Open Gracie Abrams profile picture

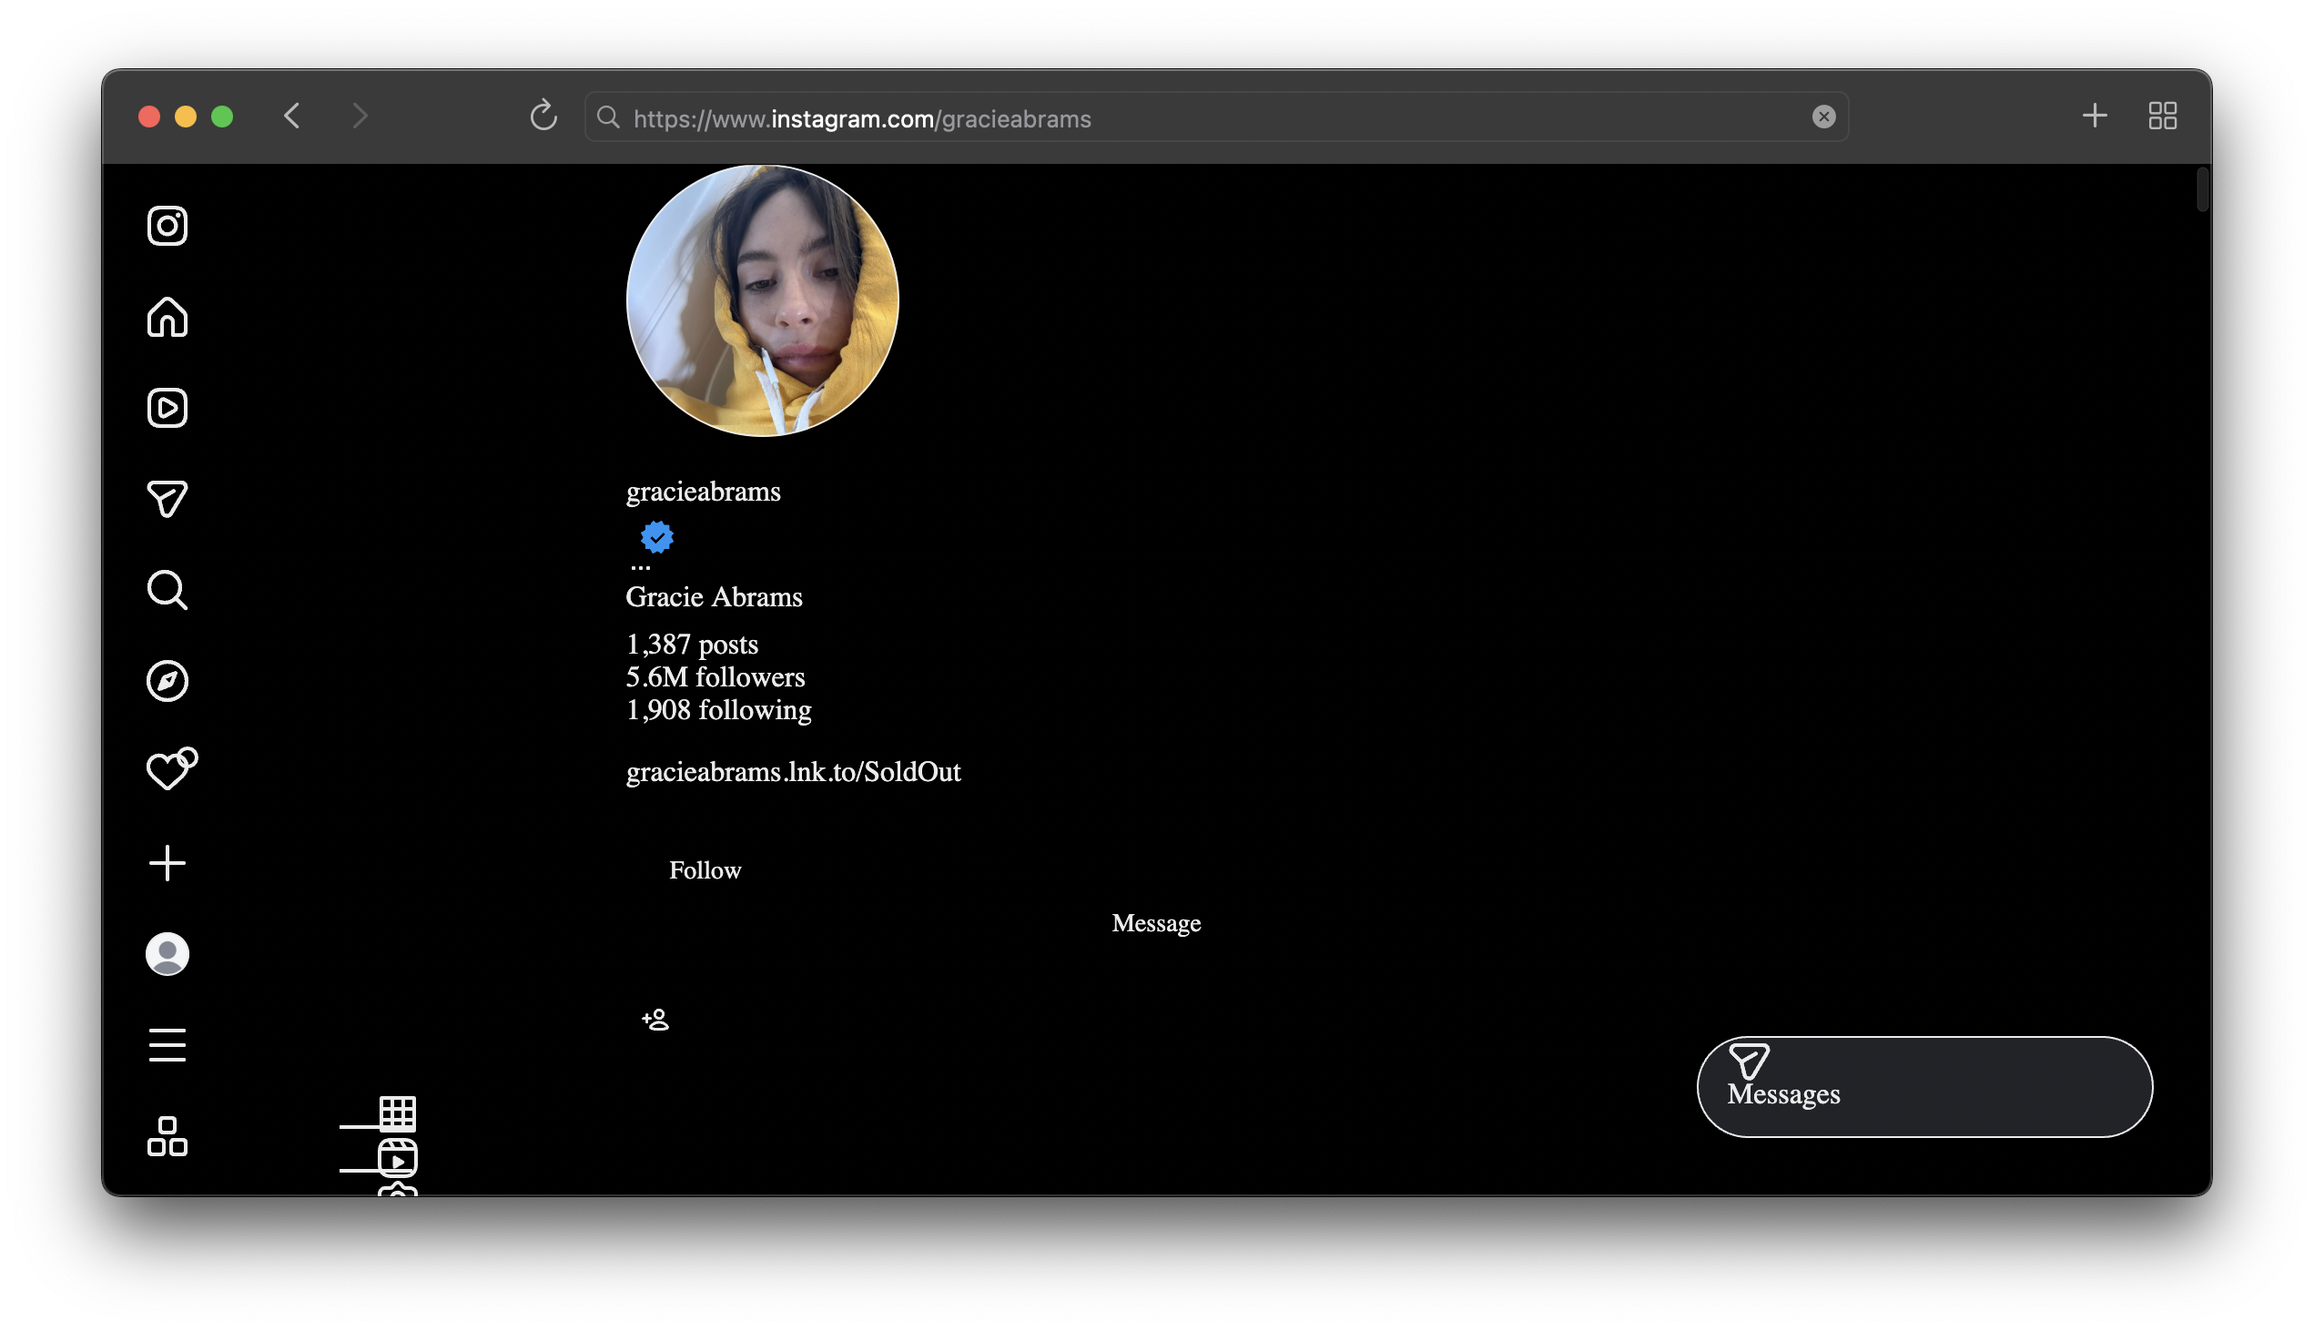(762, 300)
